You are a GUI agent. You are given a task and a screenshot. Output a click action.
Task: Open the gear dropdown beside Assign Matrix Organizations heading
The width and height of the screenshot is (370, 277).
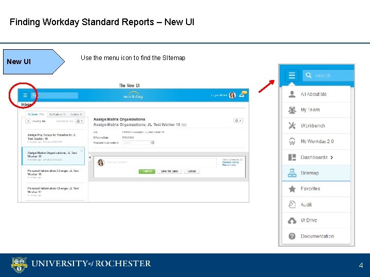point(238,121)
